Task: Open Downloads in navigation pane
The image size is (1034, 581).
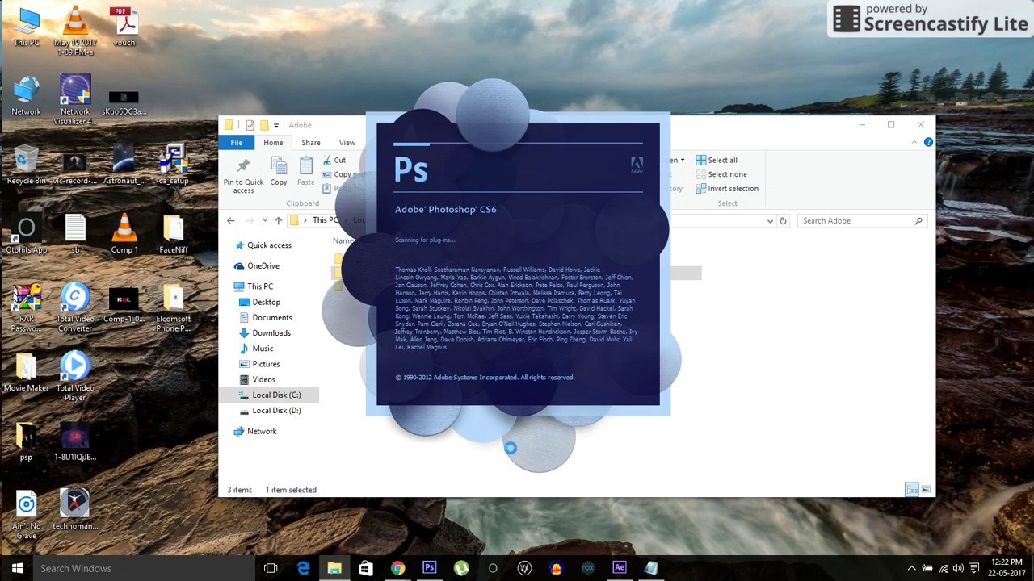Action: click(271, 332)
